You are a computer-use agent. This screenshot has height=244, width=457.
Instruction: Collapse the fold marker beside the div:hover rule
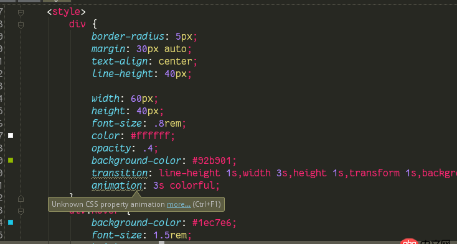[x=21, y=211]
